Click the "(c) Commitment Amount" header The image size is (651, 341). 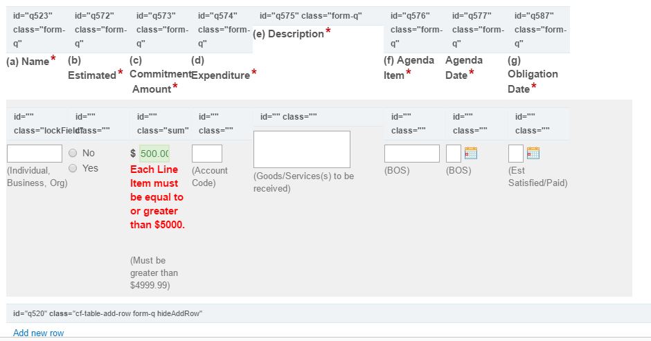click(160, 74)
